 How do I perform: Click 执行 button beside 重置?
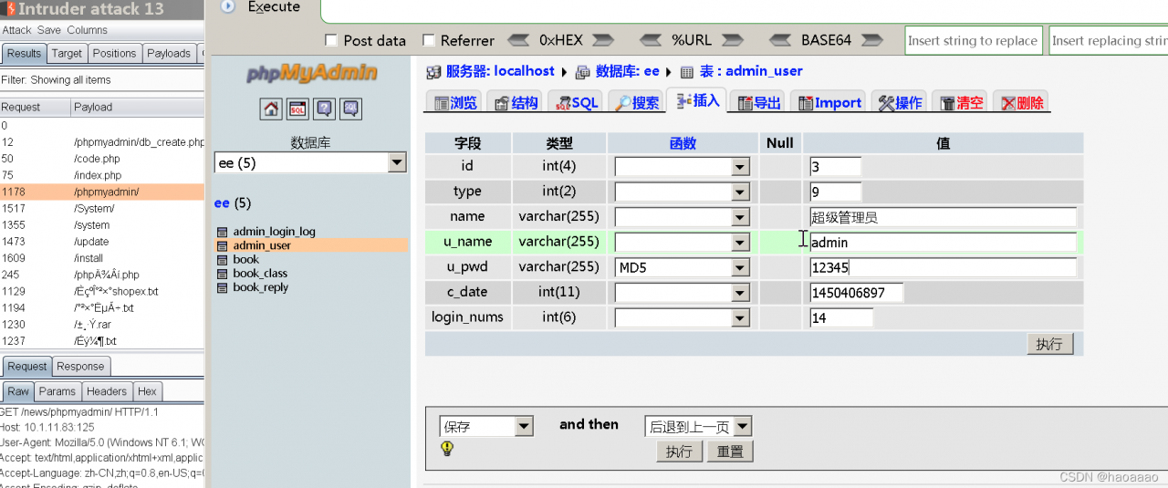[x=679, y=452]
